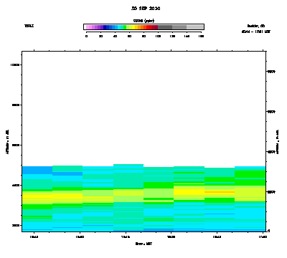This screenshot has height=258, width=287.
Task: Click the dark gray colorbar block
Action: [165, 27]
